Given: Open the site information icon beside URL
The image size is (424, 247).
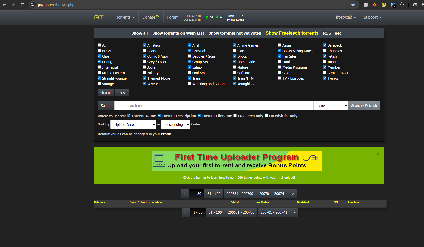Looking at the screenshot, I should coord(33,5).
